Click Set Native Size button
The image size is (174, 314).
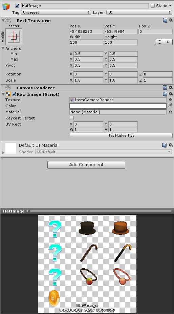121,136
